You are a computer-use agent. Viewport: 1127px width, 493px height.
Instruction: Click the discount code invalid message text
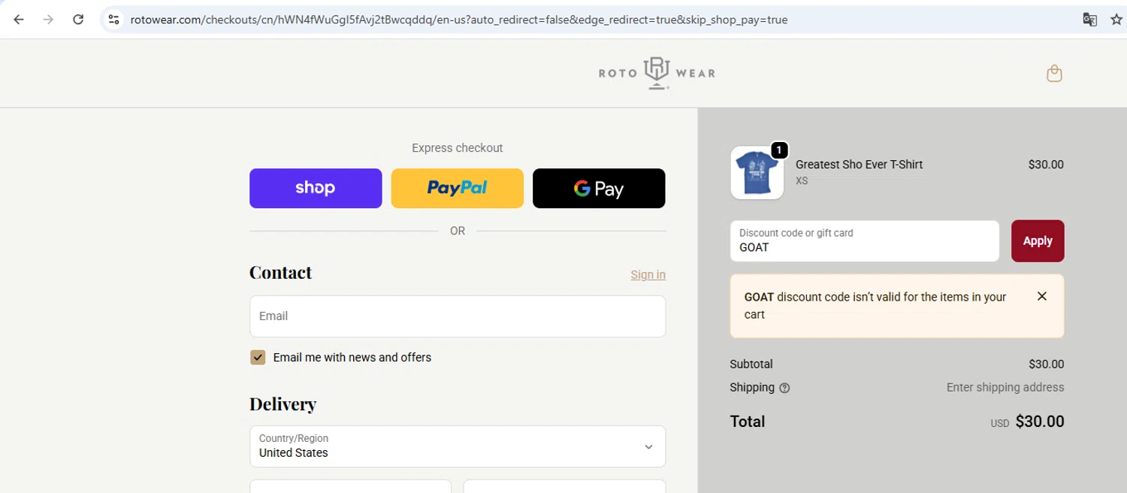coord(875,306)
